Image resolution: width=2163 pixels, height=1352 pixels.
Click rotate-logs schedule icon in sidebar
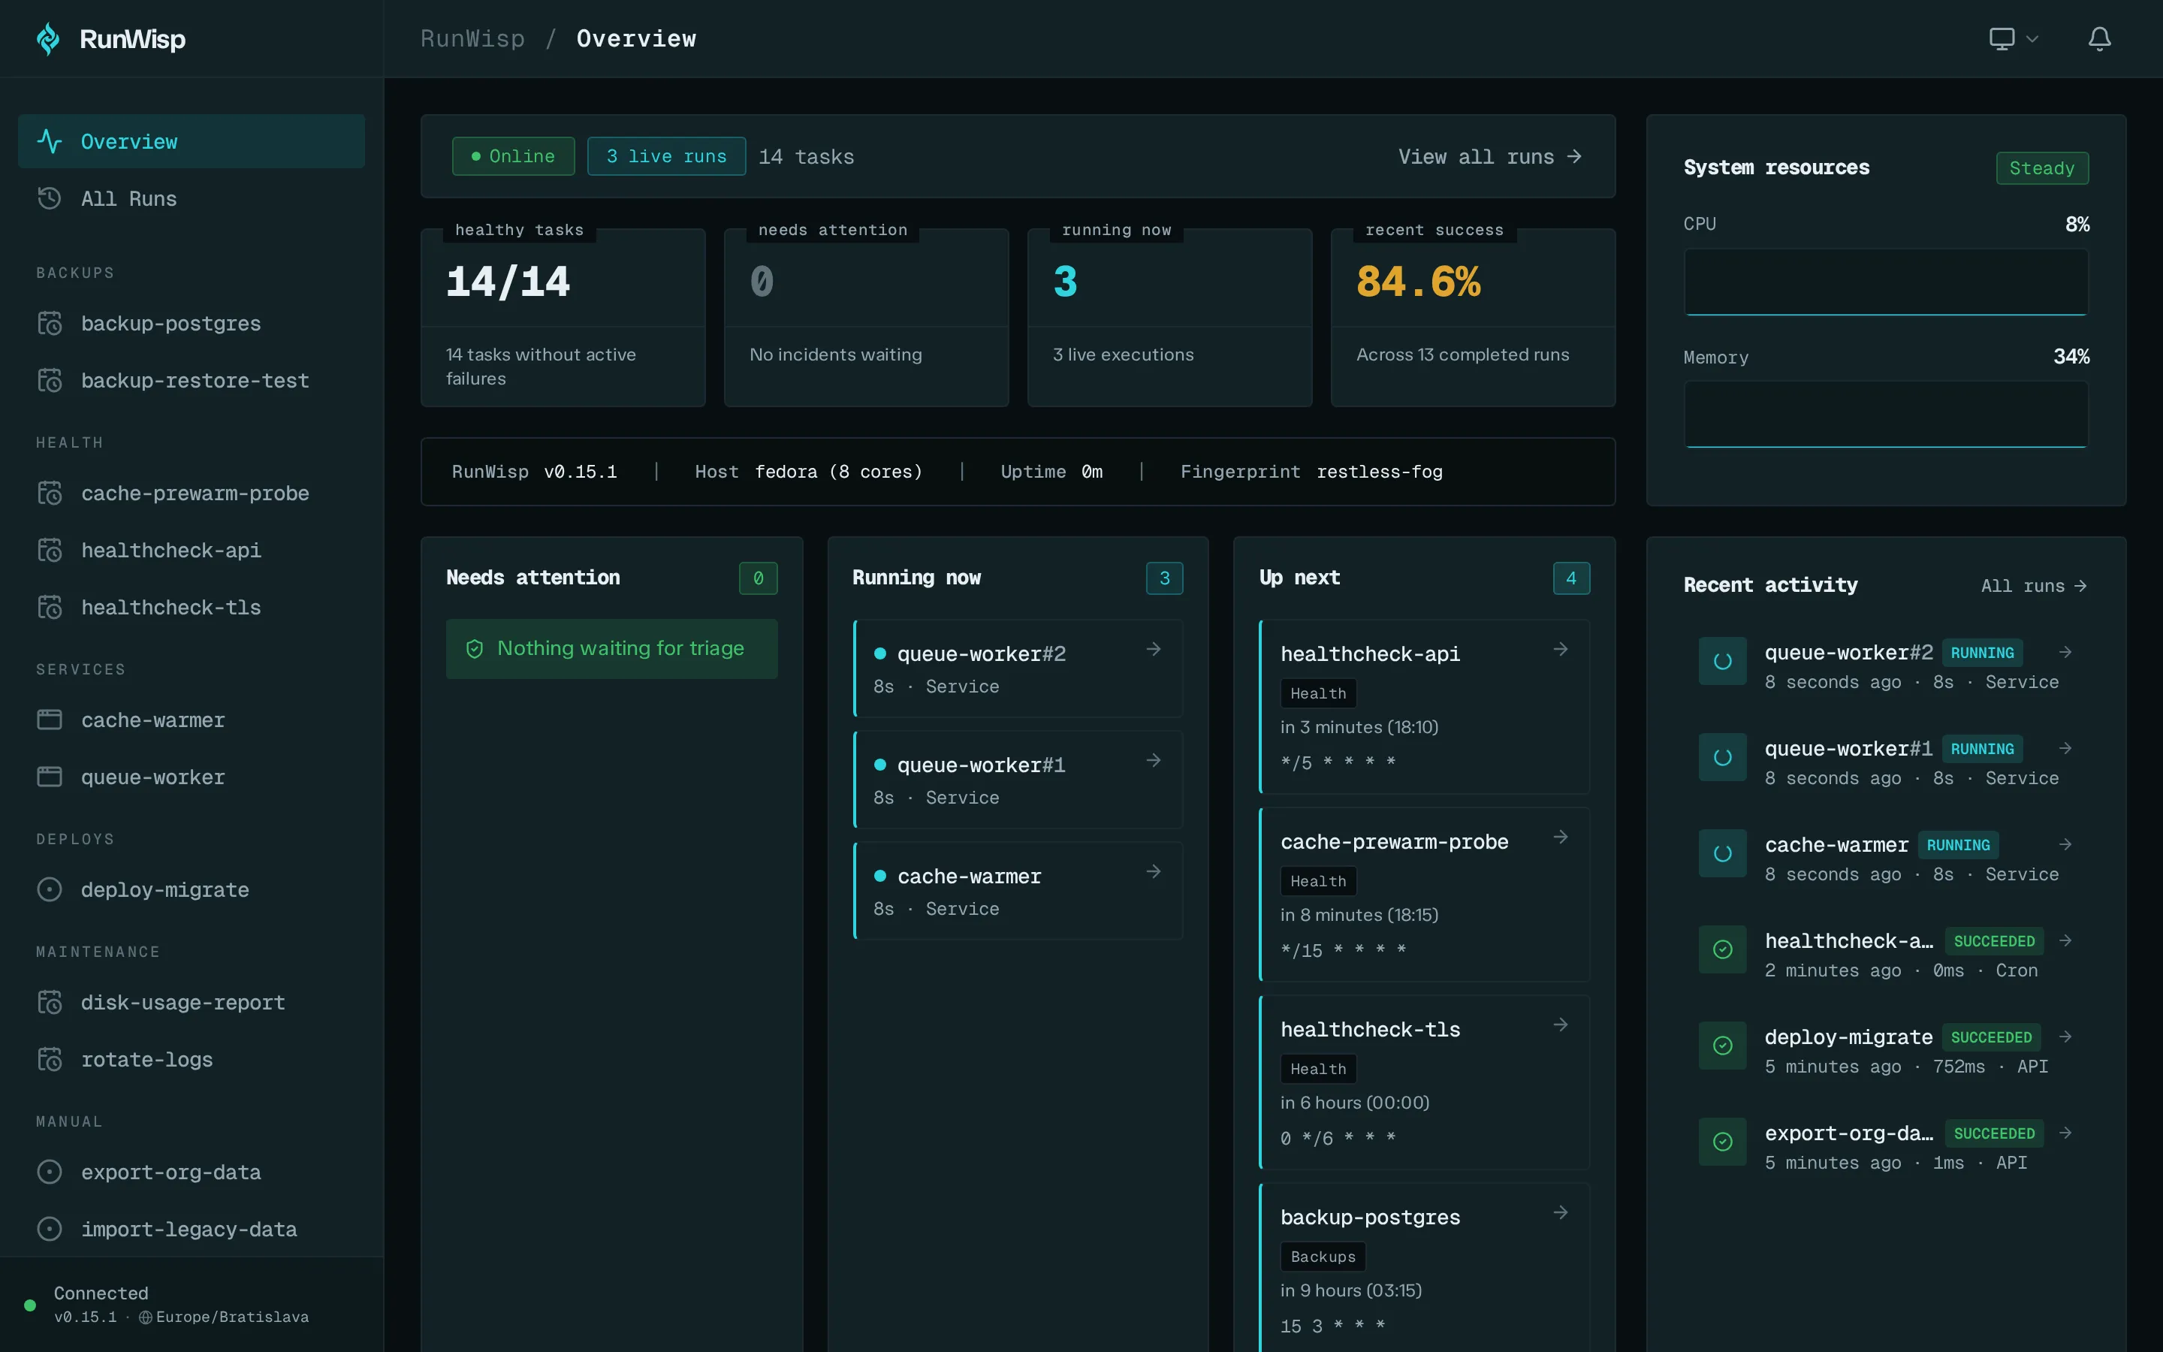[50, 1060]
